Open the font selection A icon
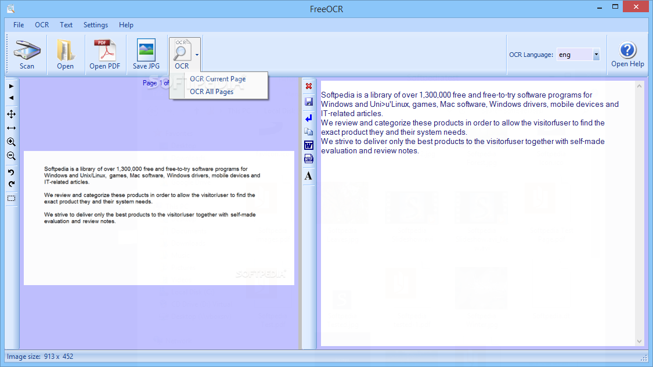The image size is (653, 367). tap(309, 176)
